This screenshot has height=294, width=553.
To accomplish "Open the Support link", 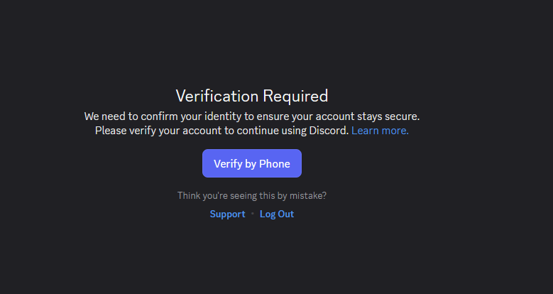I will tap(227, 214).
